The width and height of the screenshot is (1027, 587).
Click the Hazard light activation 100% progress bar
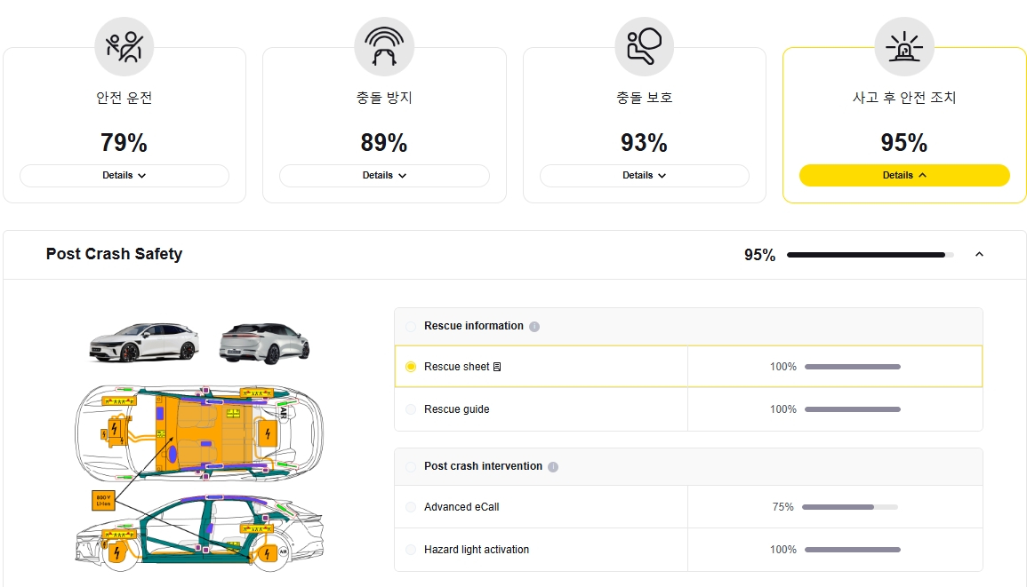[x=853, y=550]
